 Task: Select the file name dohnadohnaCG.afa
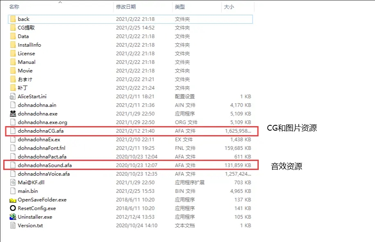tap(41, 131)
